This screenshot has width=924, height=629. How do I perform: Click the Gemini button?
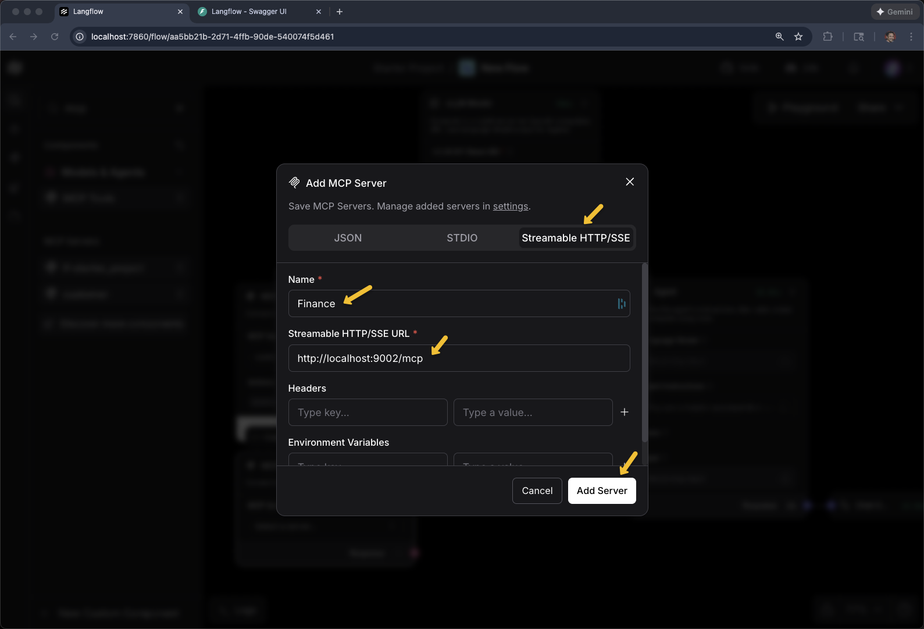[x=894, y=12]
